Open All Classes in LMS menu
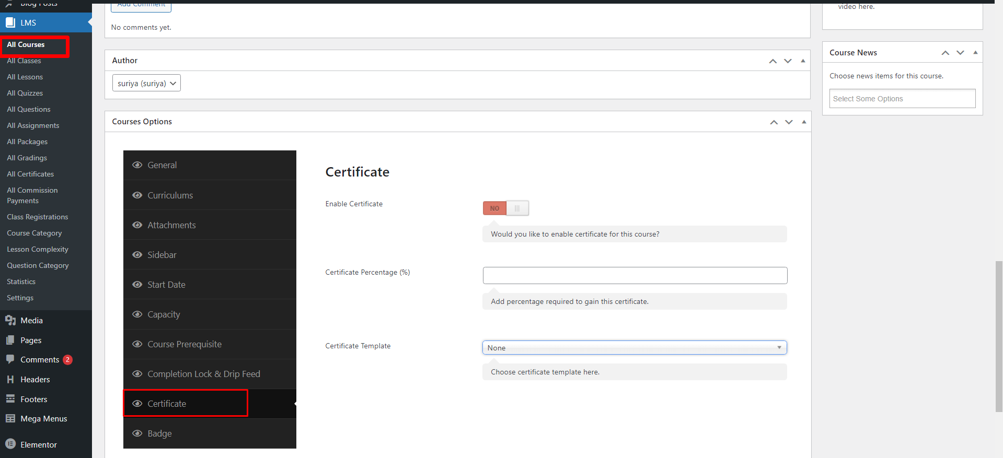 pos(24,61)
